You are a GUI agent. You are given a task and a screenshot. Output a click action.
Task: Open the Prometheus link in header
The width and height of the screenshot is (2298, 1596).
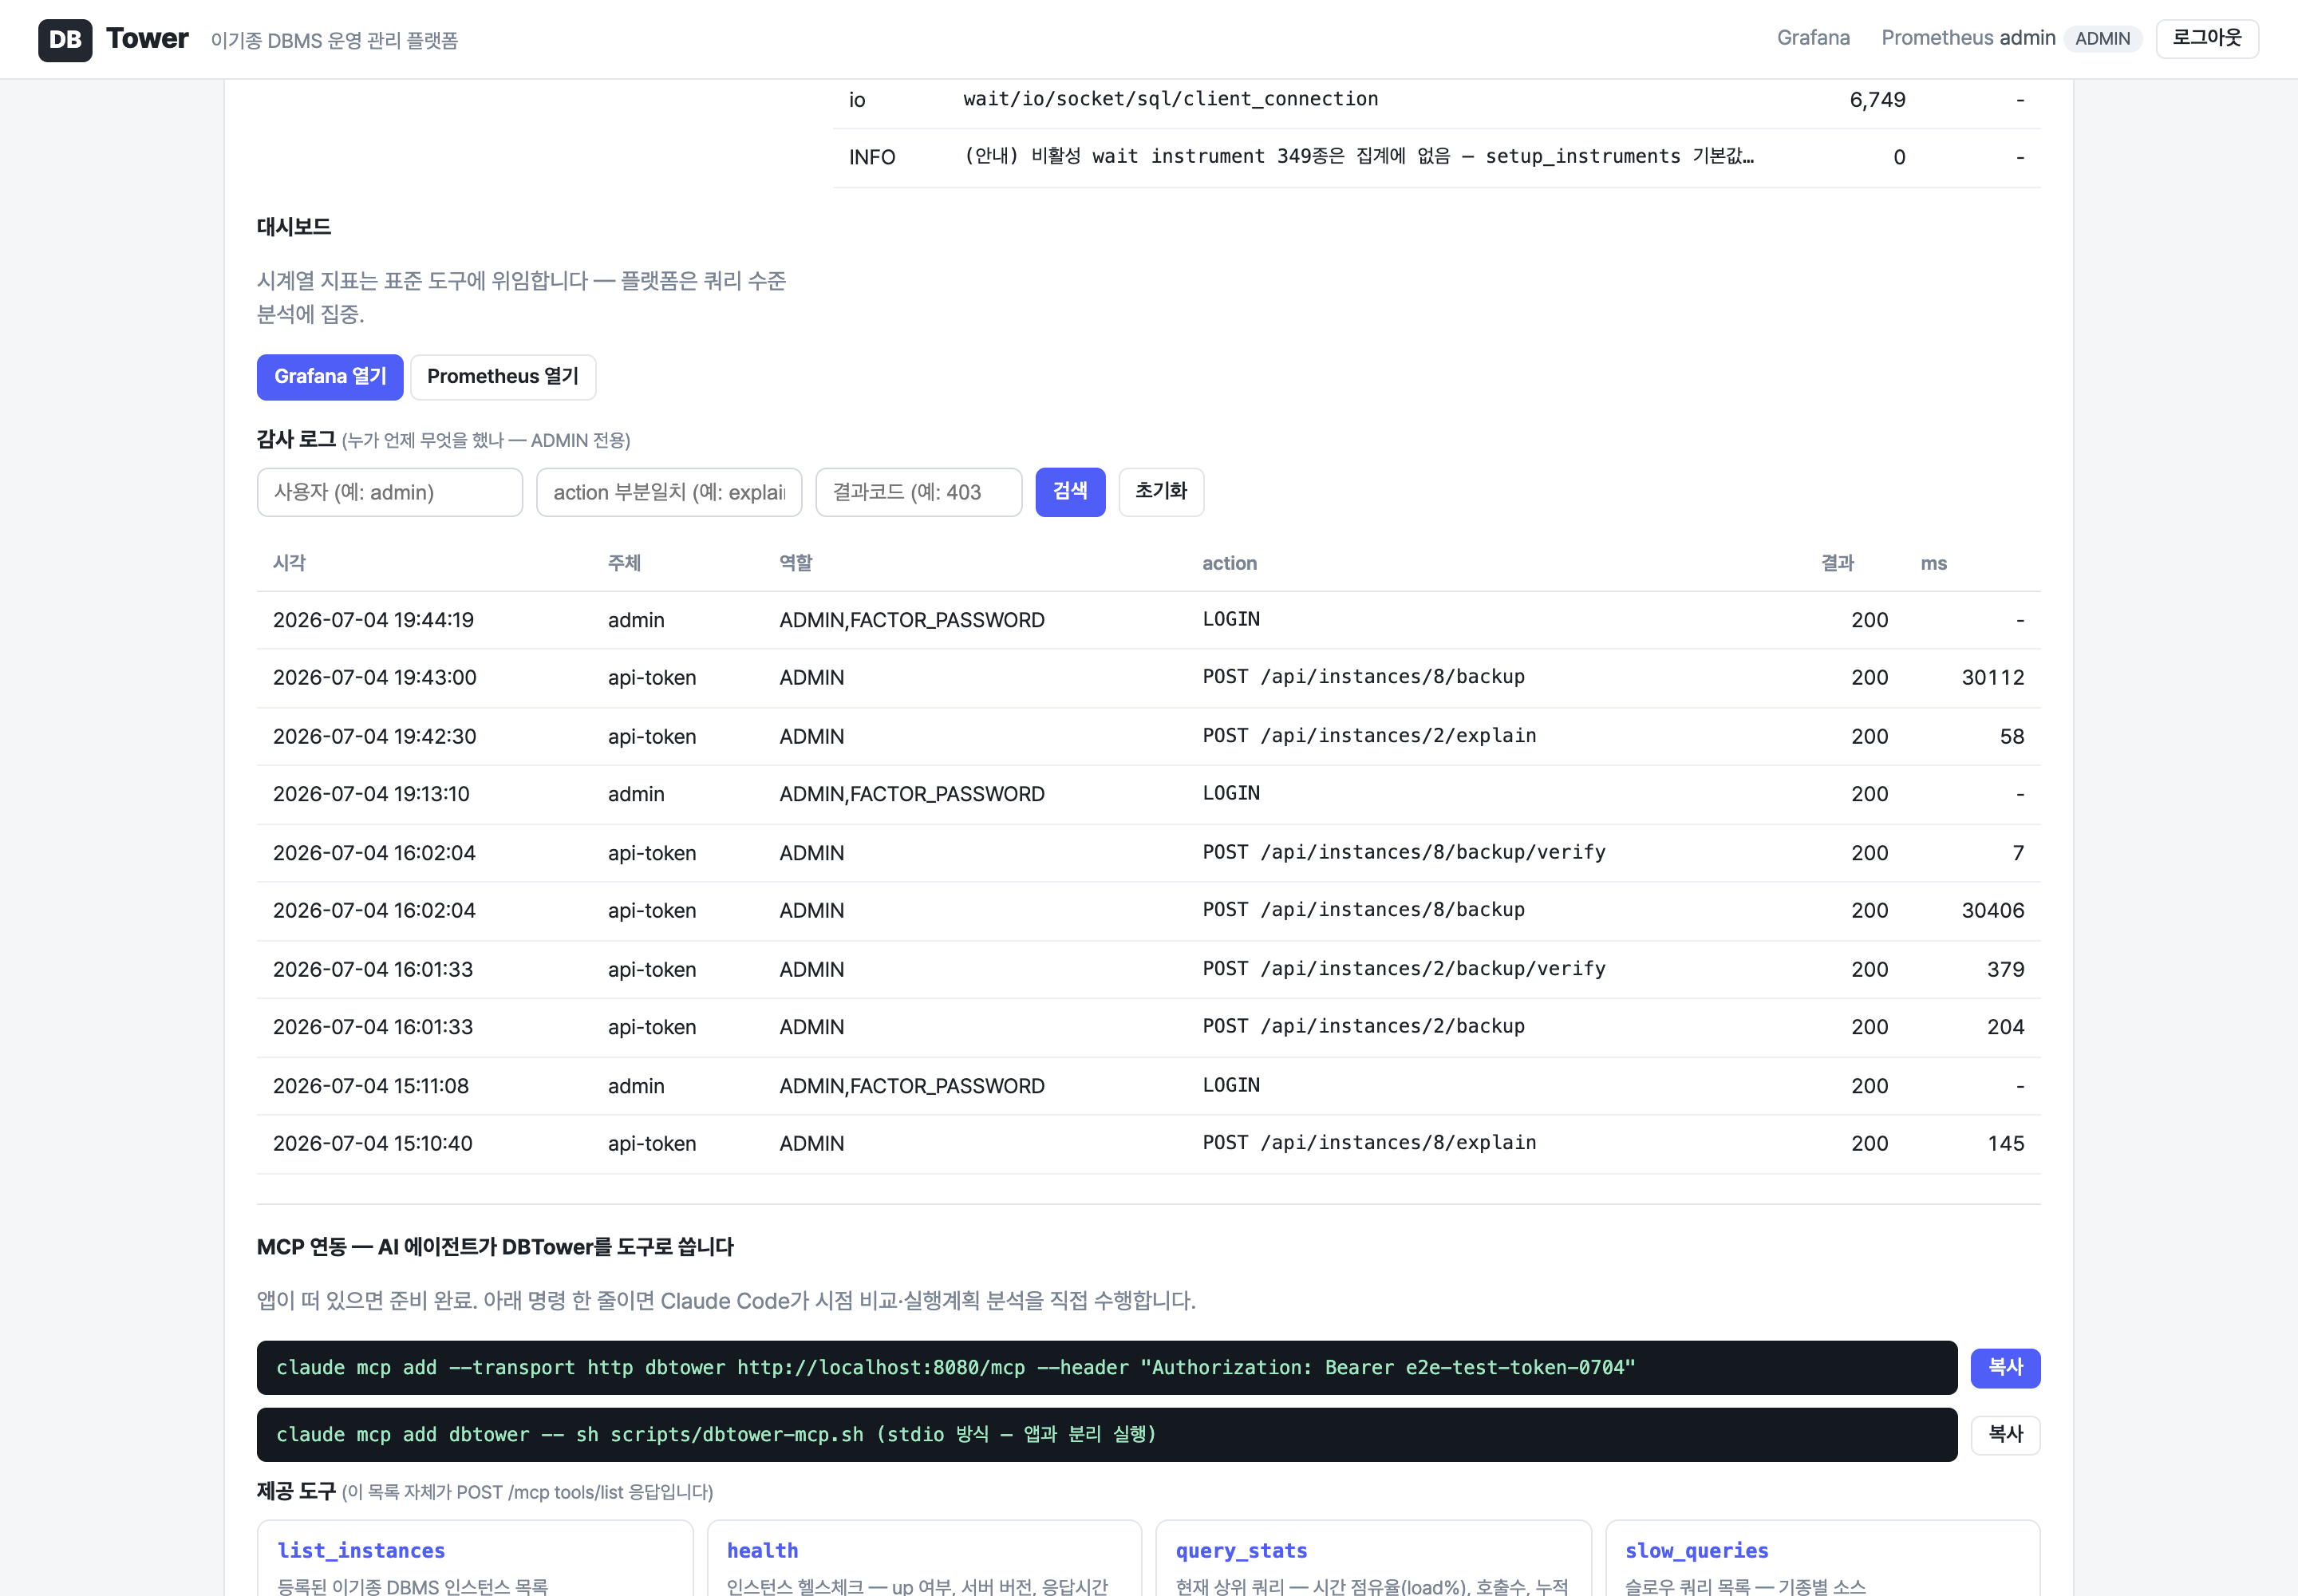[1937, 38]
